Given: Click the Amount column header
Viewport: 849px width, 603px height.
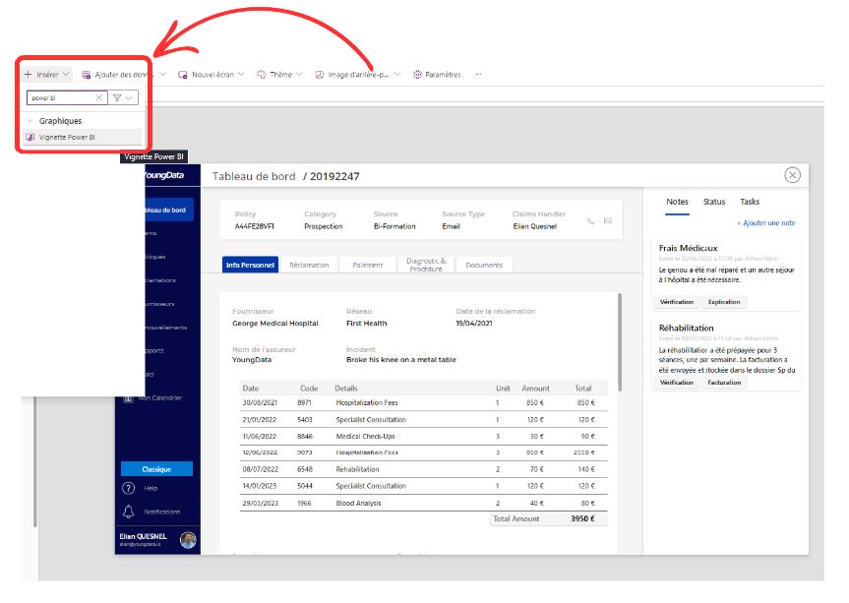Looking at the screenshot, I should (x=535, y=389).
